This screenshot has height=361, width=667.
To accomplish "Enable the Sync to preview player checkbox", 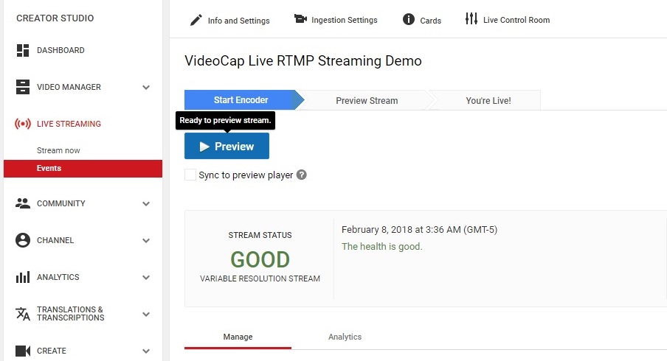I will [x=190, y=175].
